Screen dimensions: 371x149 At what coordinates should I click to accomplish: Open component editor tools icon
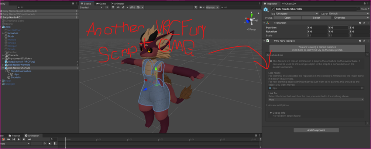tap(196, 8)
